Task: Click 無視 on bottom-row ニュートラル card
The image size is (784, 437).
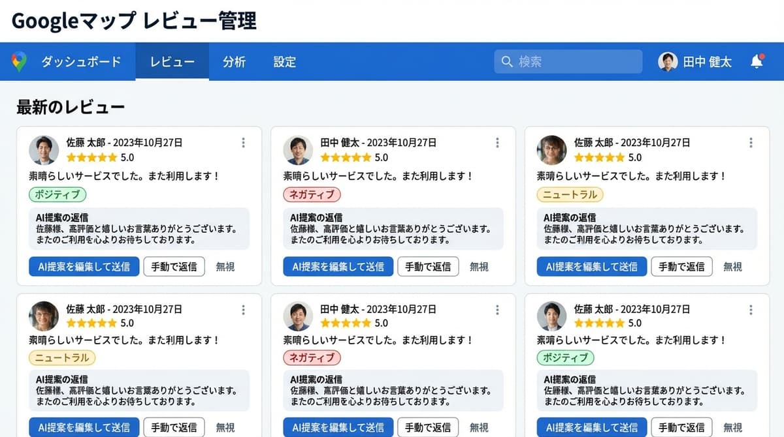Action: [225, 427]
